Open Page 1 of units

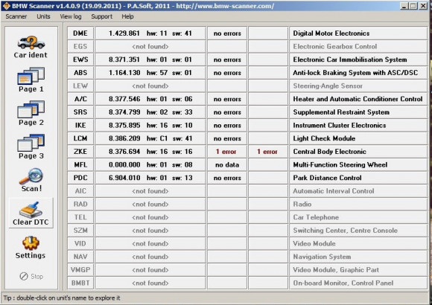pos(31,80)
